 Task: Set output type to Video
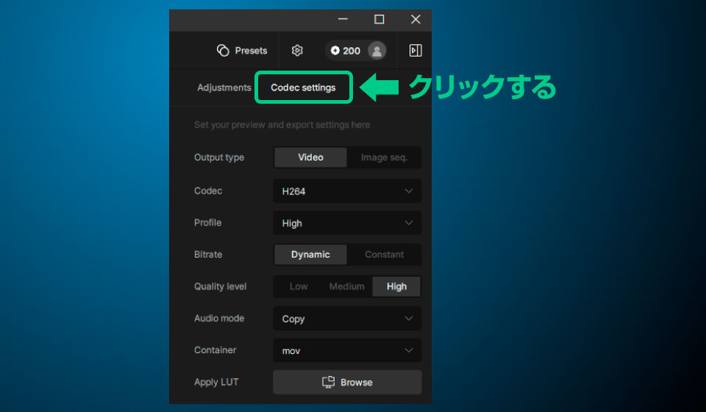tap(310, 157)
